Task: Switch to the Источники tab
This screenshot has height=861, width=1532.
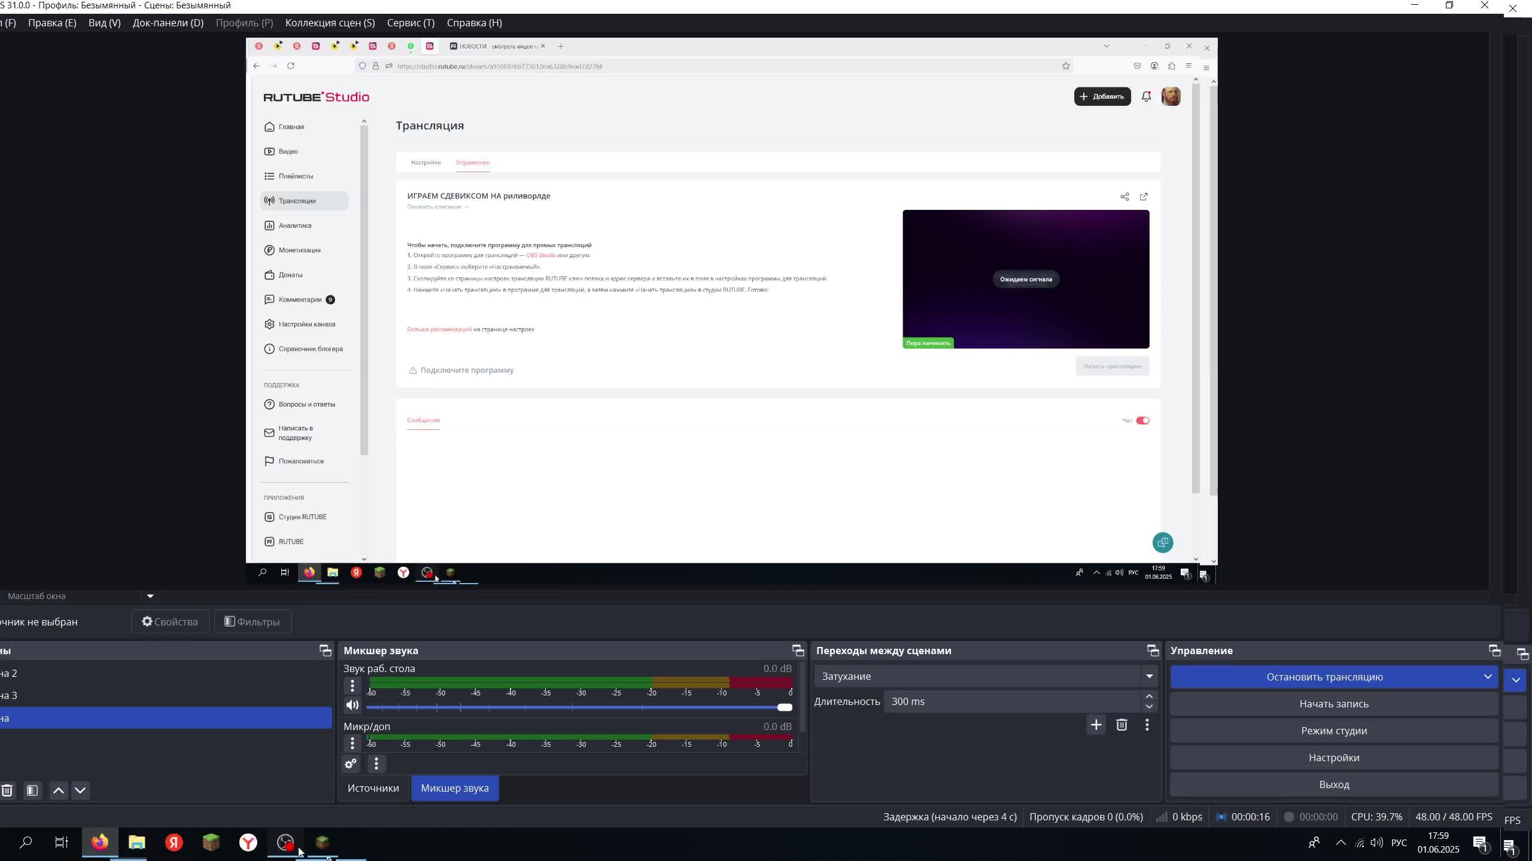Action: coord(373,788)
